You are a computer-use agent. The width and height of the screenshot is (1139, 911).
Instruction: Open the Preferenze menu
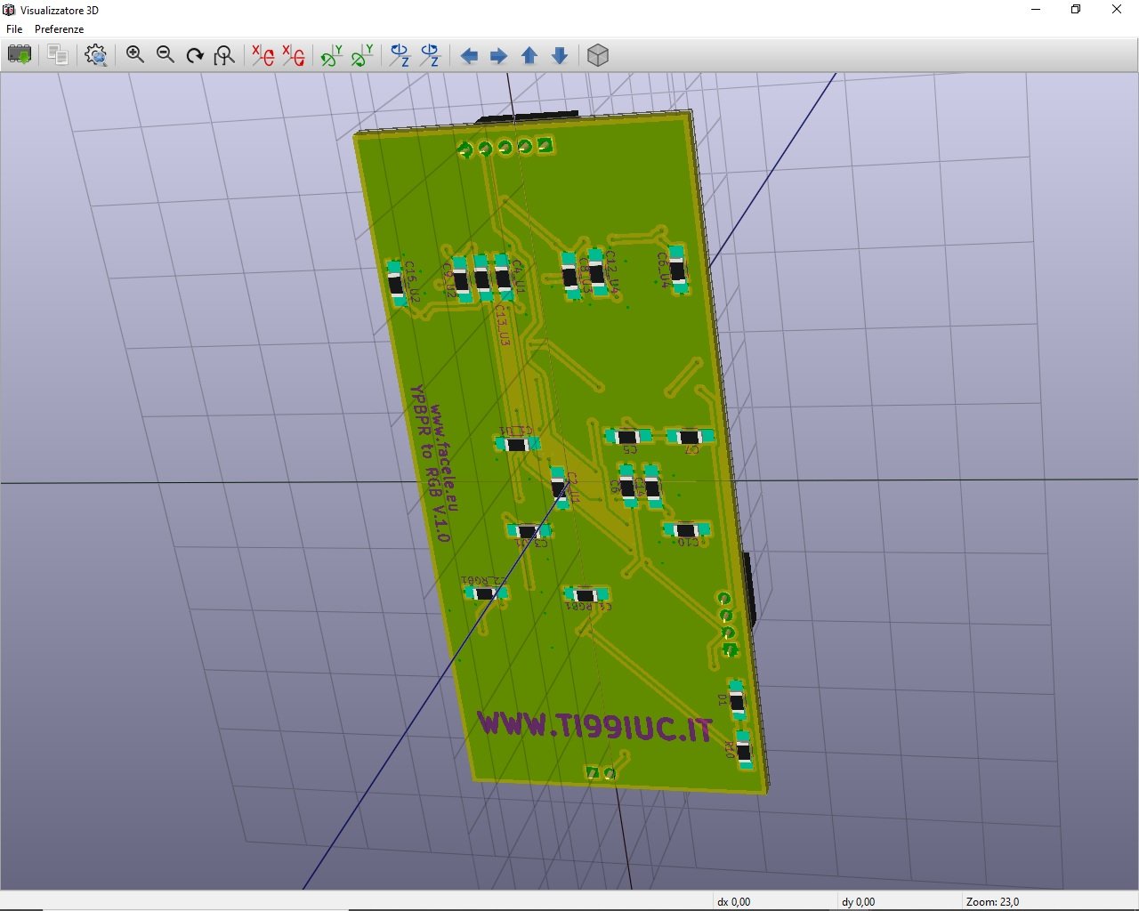(59, 29)
